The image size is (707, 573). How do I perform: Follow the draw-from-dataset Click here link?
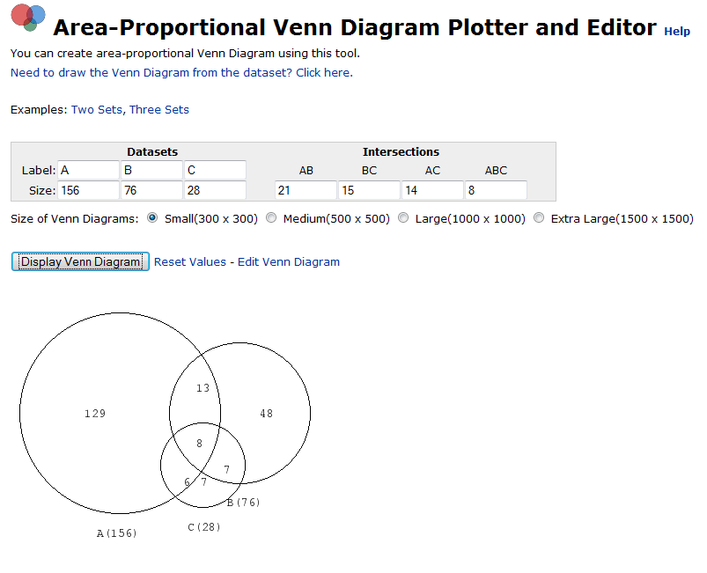(x=181, y=72)
